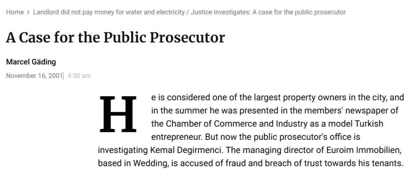Click the large drop cap letter H

pos(118,114)
